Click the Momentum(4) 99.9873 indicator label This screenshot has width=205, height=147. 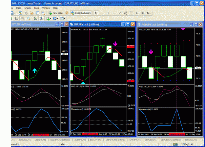(x=148, y=109)
